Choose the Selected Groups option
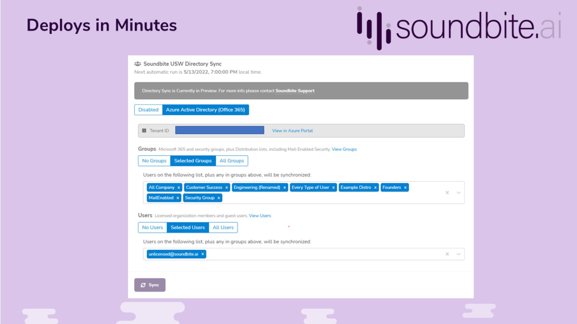 (x=193, y=161)
